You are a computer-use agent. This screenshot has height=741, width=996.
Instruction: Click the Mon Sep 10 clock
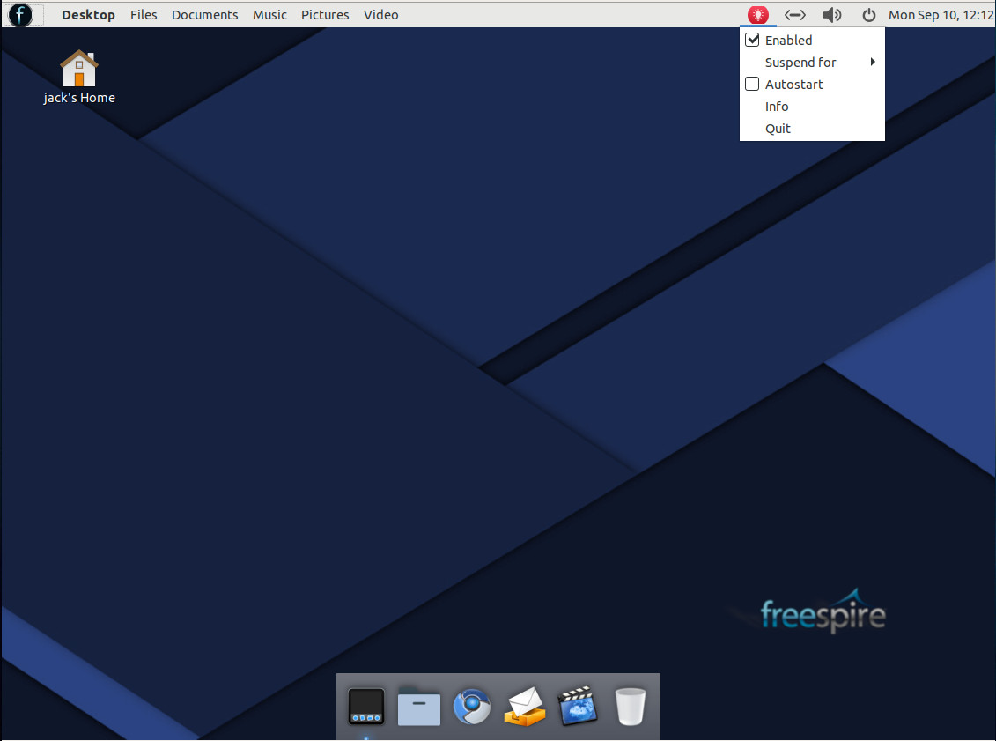pyautogui.click(x=941, y=15)
